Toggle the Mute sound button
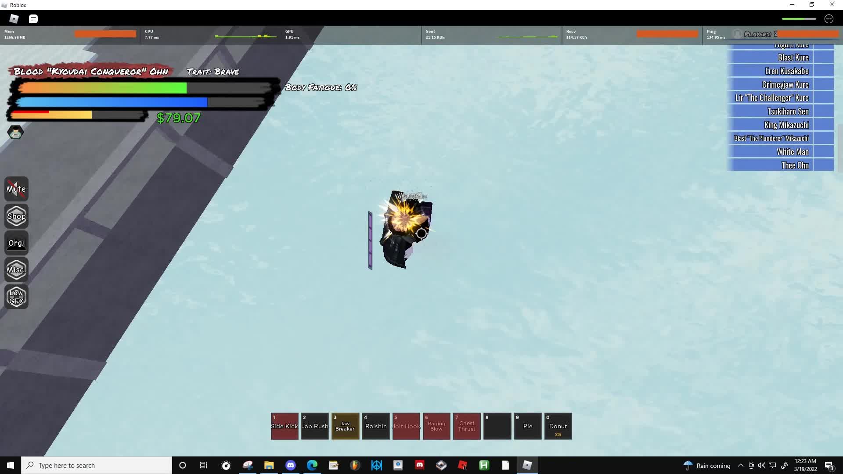Viewport: 843px width, 474px height. pos(16,189)
